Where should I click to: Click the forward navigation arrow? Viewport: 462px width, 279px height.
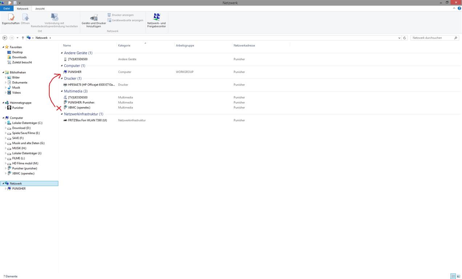(12, 38)
